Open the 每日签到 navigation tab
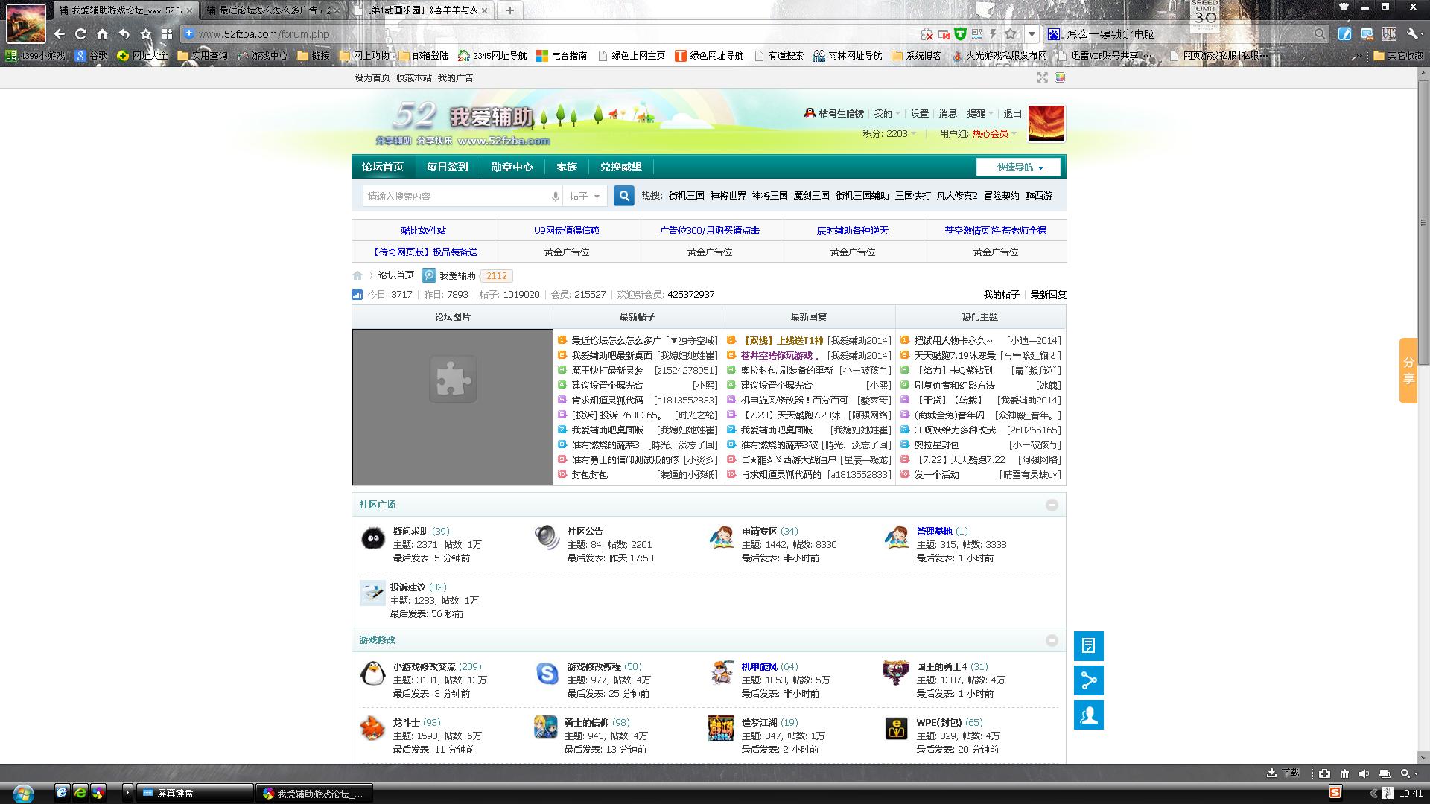 (447, 167)
